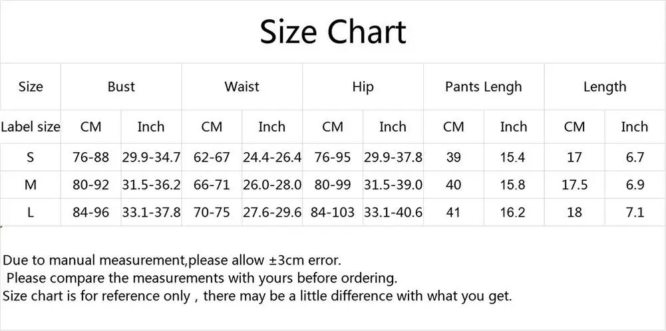Click the 'Size chart is for reference only' line

257,296
